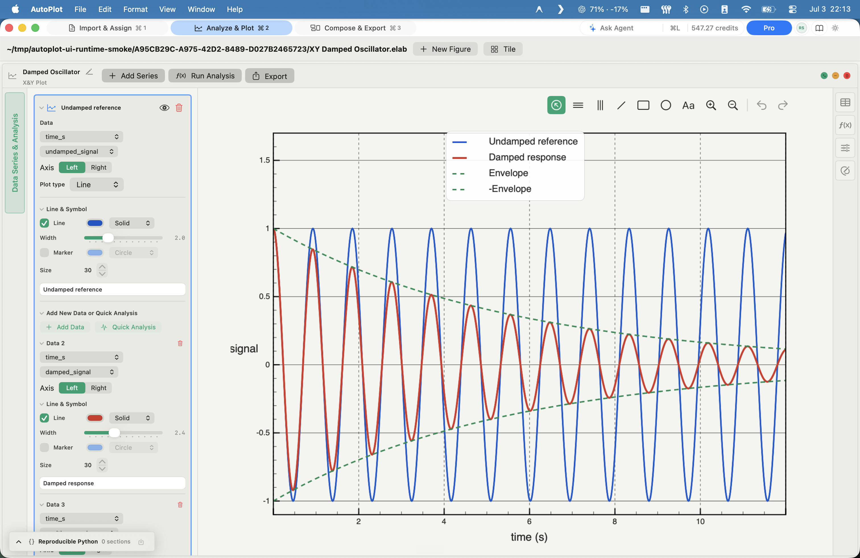
Task: Enable Marker for Damped response
Action: pyautogui.click(x=44, y=447)
